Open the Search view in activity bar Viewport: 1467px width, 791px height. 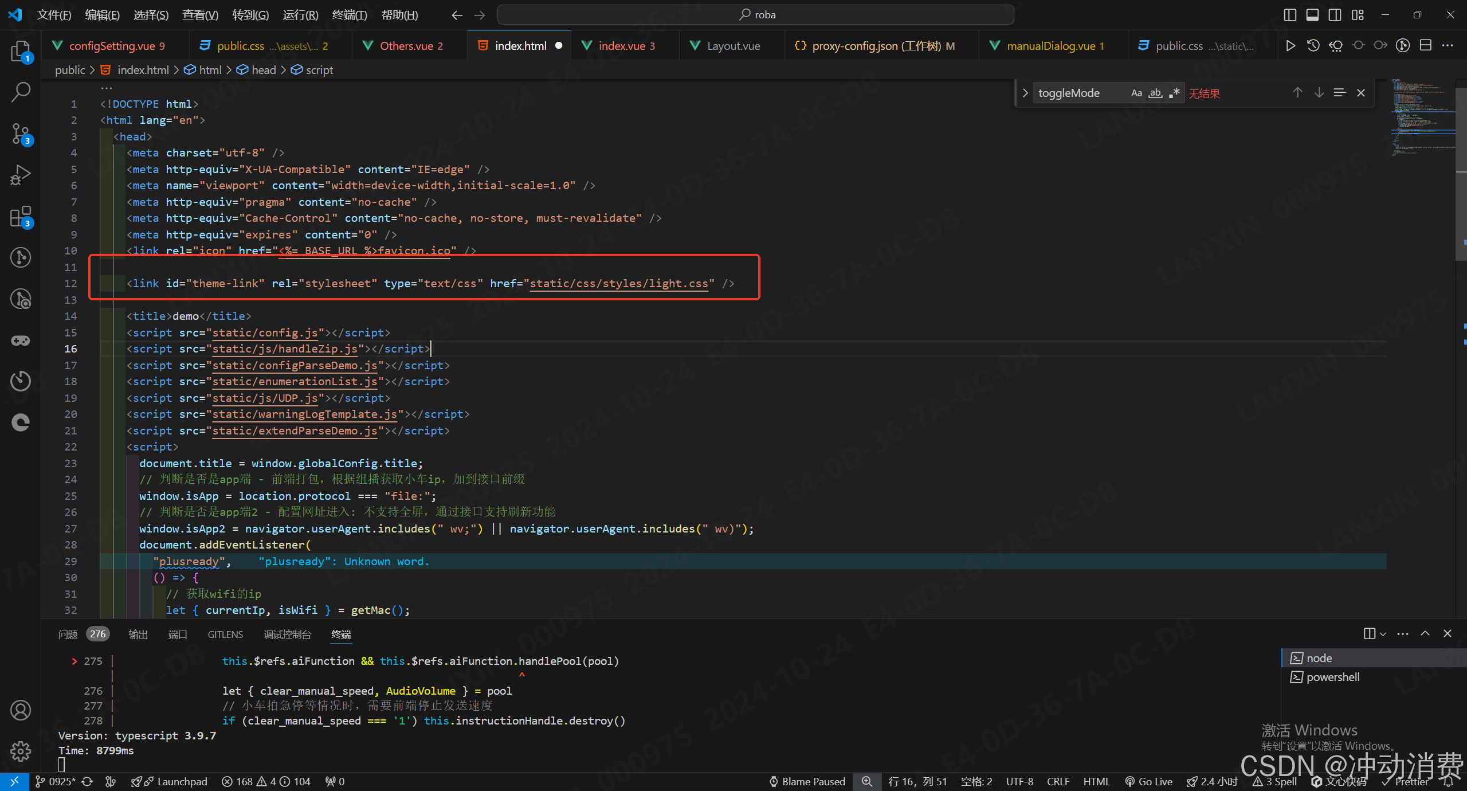[21, 92]
